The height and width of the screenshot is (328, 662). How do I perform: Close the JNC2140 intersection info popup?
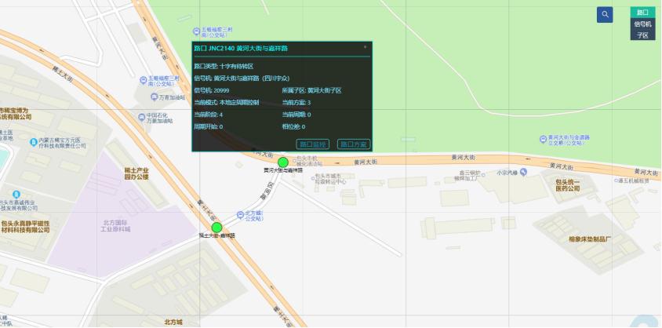coord(365,47)
